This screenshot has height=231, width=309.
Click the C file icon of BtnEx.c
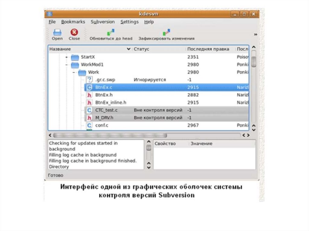89,87
